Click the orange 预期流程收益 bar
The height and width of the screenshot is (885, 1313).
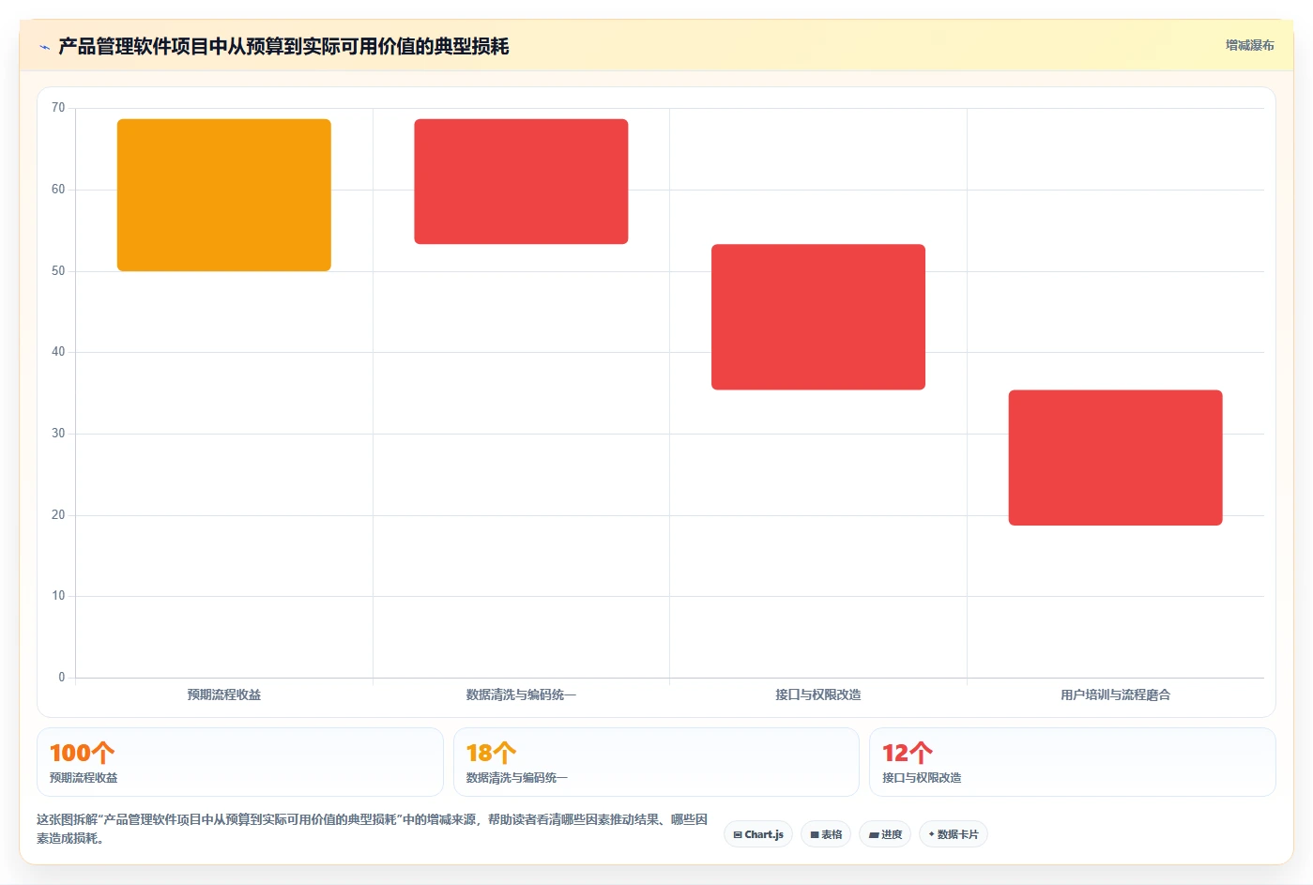224,195
